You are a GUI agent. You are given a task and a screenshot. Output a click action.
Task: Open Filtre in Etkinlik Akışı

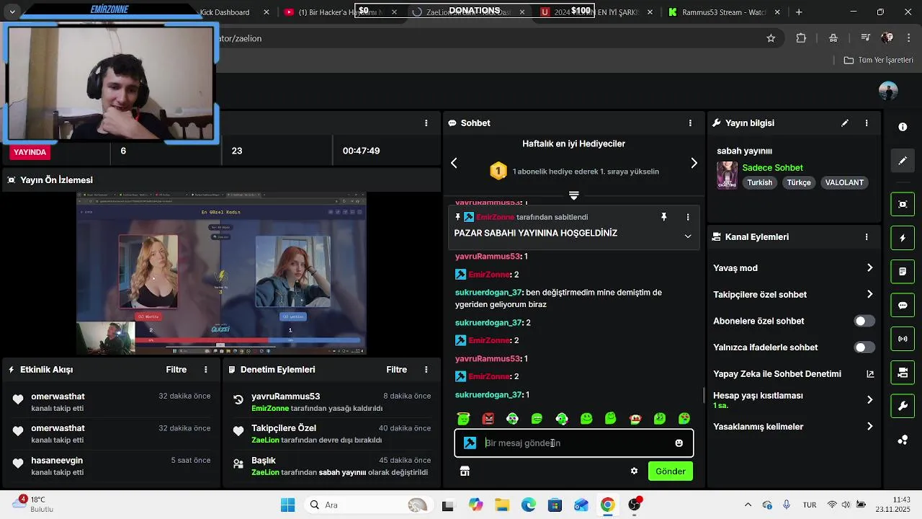[x=176, y=370]
